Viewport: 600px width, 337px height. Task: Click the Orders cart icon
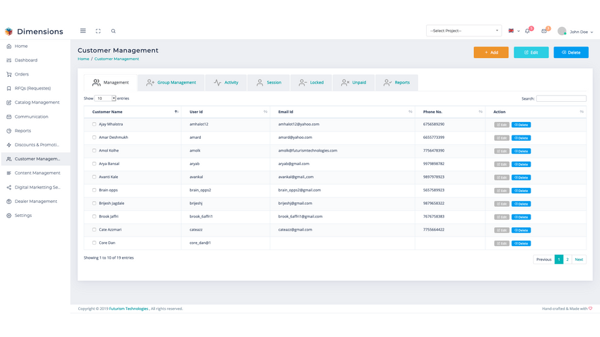[x=9, y=75]
